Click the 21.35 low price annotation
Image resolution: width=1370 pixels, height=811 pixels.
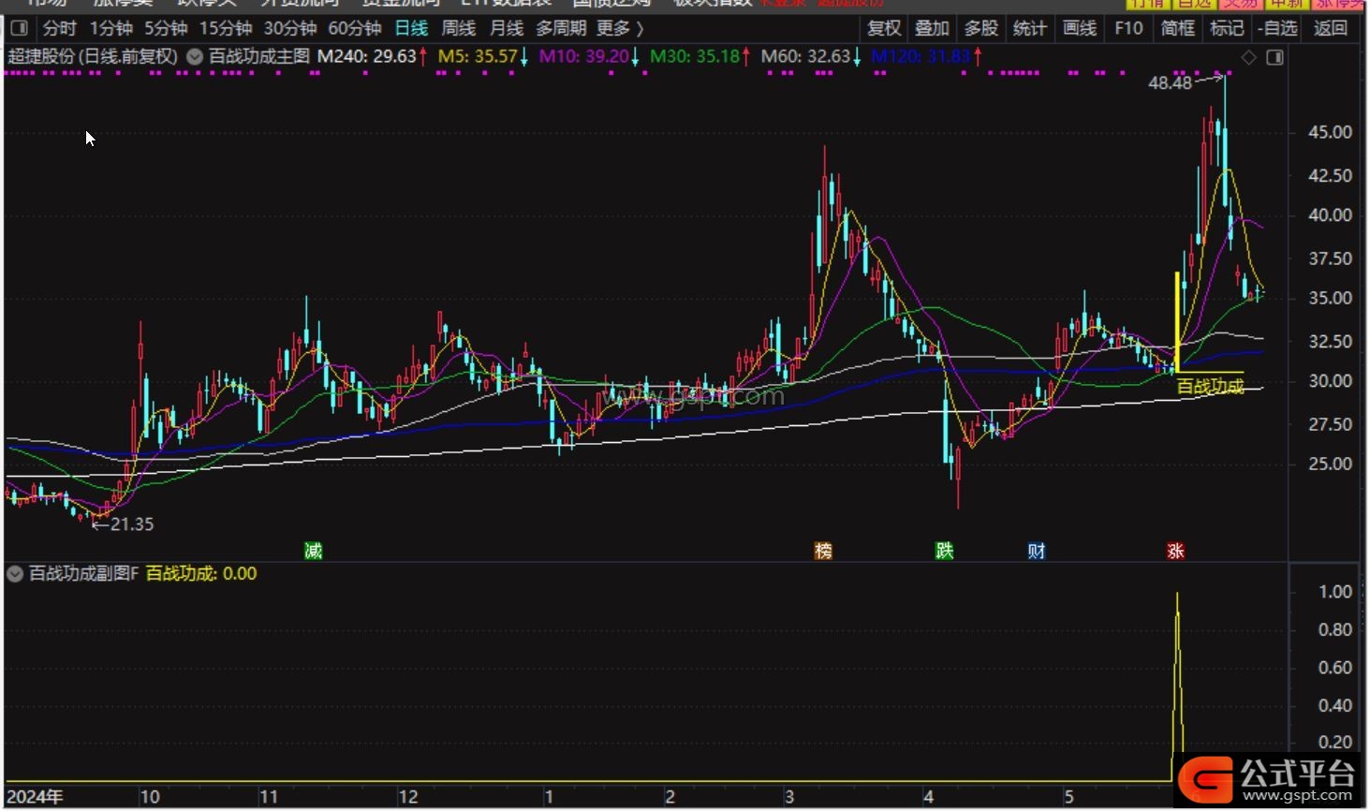pyautogui.click(x=132, y=524)
